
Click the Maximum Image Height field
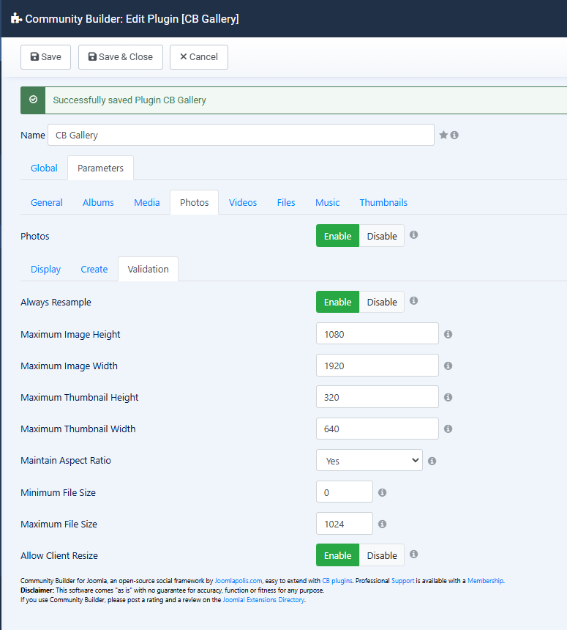coord(378,333)
